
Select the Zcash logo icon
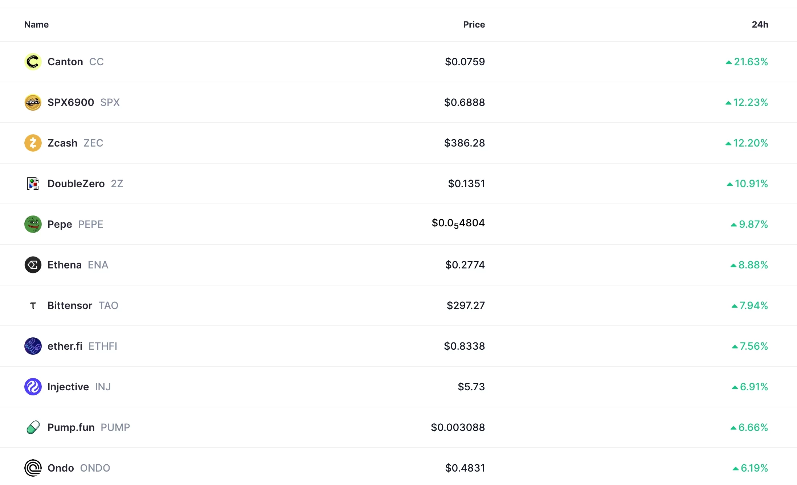tap(33, 143)
